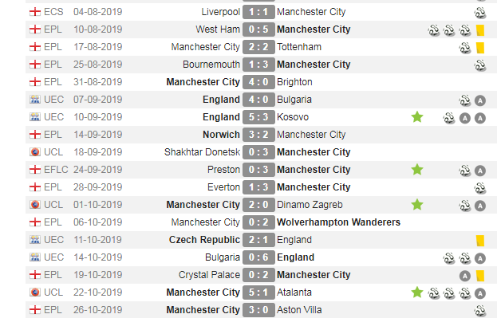
Task: Open the Wolverhampton Wanderers team link
Action: coord(338,222)
